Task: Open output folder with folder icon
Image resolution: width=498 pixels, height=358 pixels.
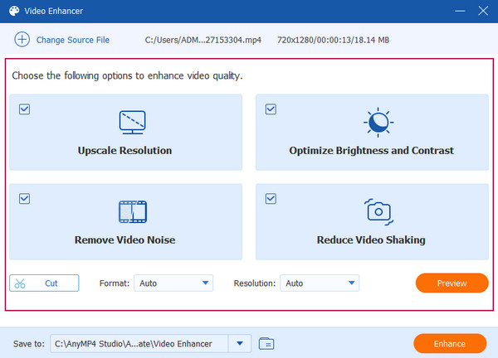Action: pyautogui.click(x=266, y=343)
